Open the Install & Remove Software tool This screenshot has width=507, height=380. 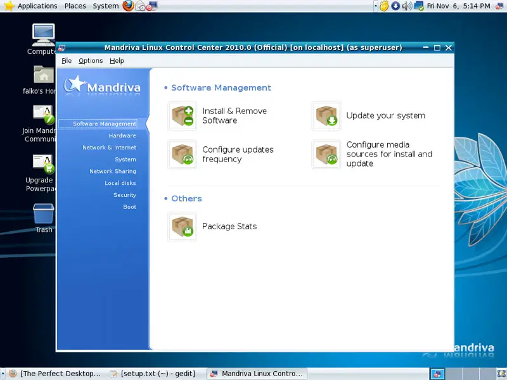pos(182,116)
